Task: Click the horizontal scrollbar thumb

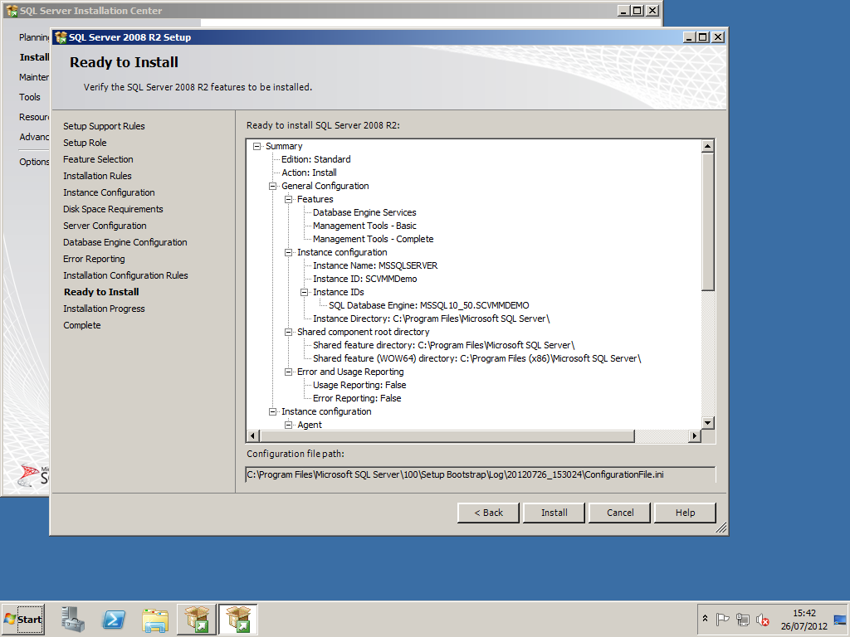Action: 447,436
